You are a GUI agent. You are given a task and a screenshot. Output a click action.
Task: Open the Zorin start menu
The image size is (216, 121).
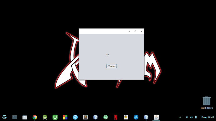(4, 117)
